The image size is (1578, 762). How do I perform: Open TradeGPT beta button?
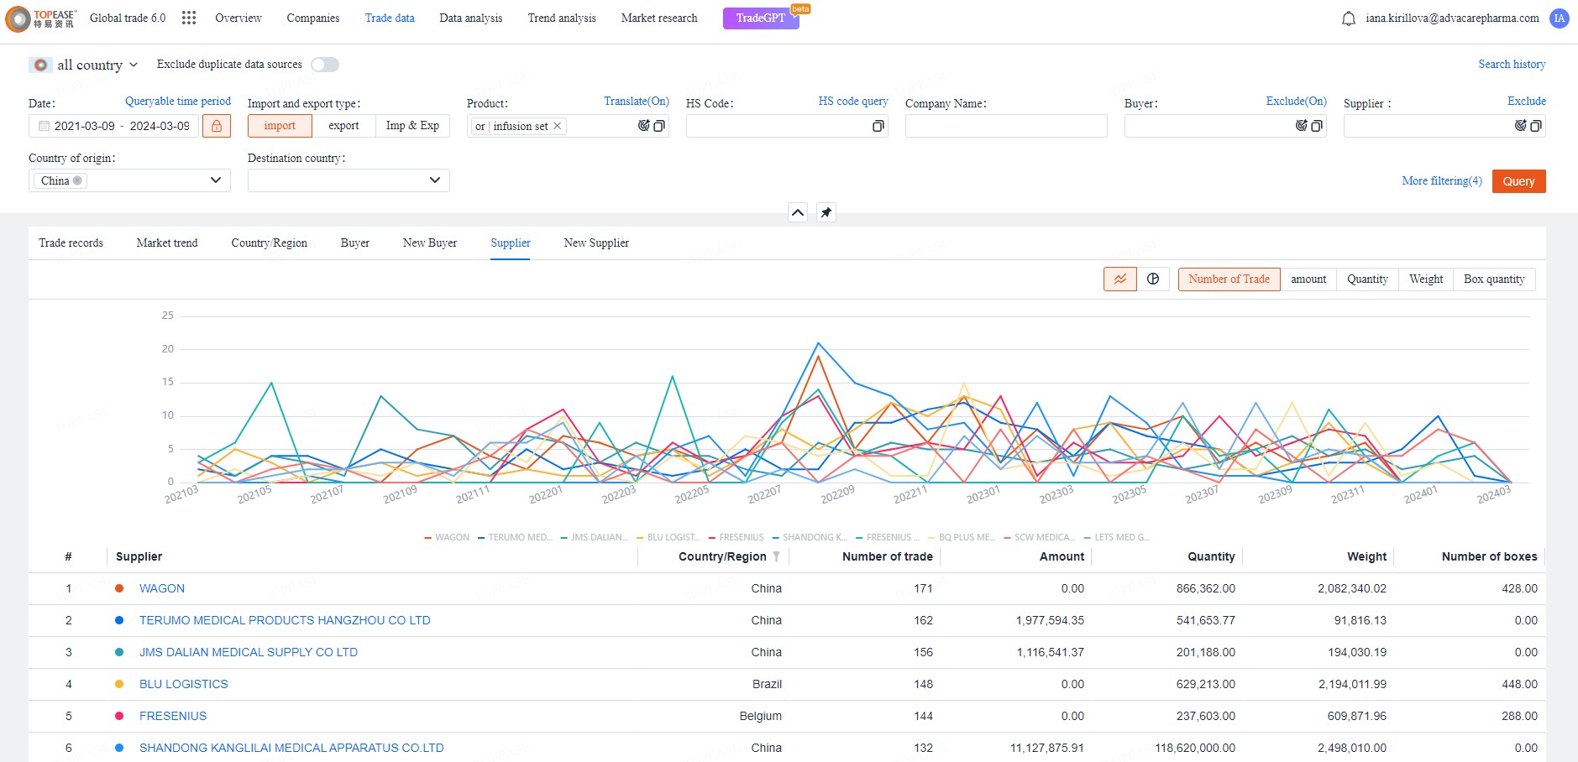point(761,18)
